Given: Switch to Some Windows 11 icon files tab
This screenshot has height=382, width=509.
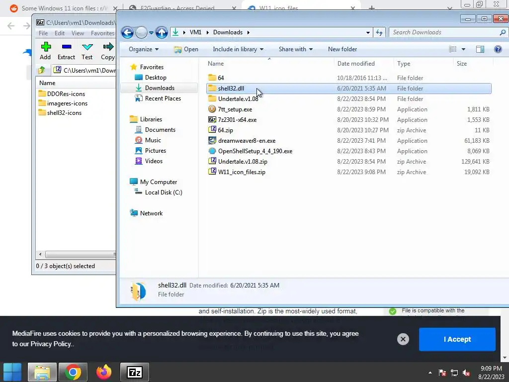Looking at the screenshot, I should pyautogui.click(x=63, y=8).
